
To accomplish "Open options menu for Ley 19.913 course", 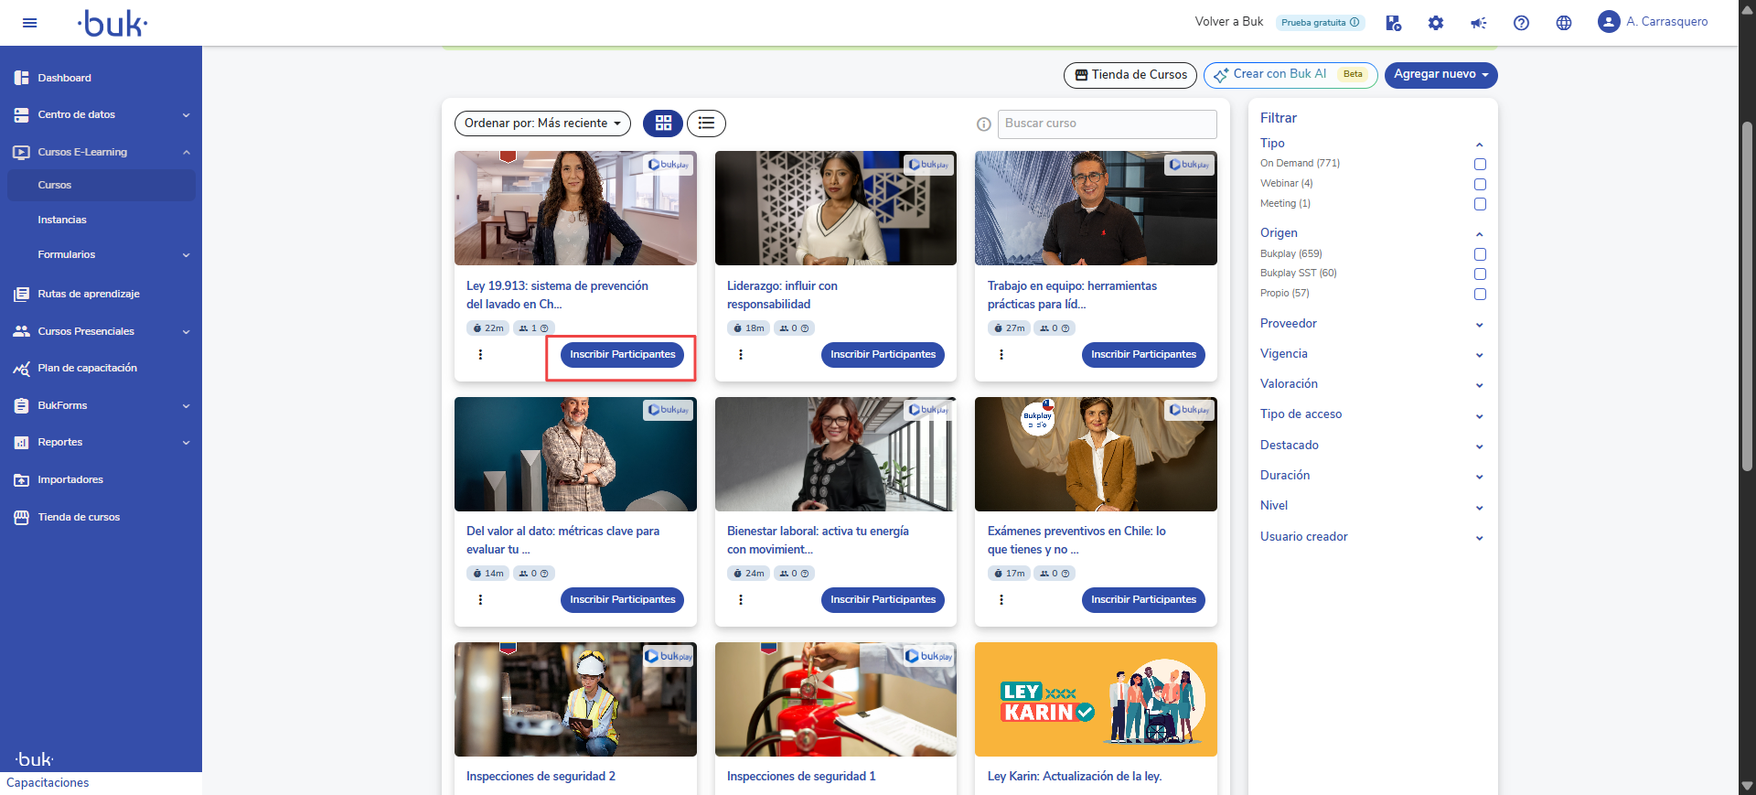I will coord(480,355).
